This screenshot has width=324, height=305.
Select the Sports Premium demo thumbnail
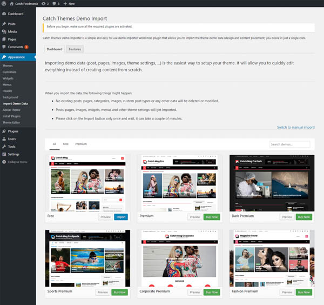point(87,258)
